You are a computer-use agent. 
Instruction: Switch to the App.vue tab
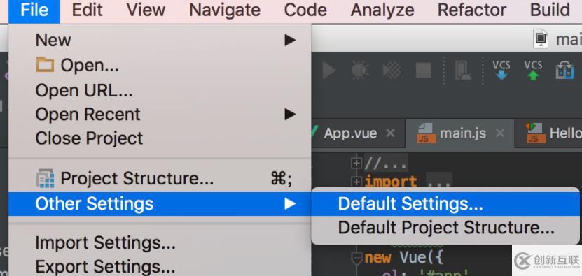[350, 133]
